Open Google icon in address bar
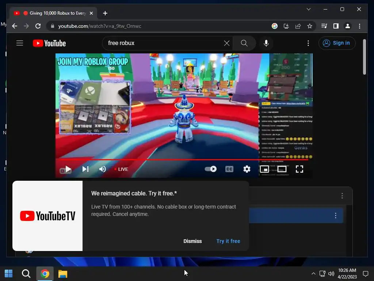Screen dimensions: 374x281 (275, 26)
